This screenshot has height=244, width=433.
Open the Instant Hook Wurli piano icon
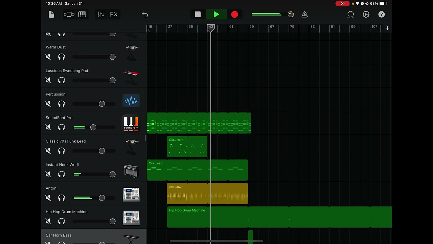[x=131, y=171]
